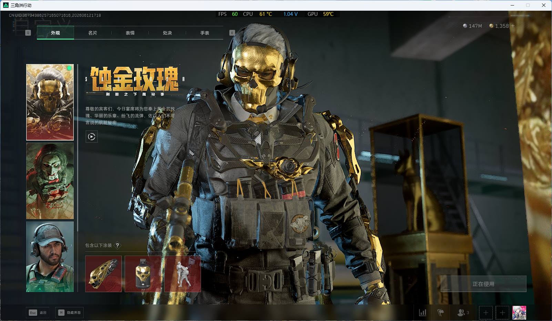Viewport: 552px width, 321px height.
Task: View the golden knuckle weapon item
Action: 103,274
